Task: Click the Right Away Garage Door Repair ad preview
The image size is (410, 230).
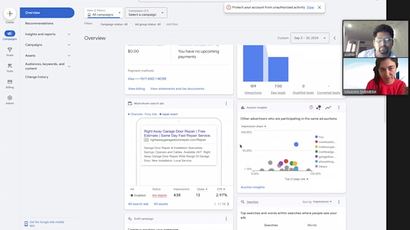Action: (179, 146)
